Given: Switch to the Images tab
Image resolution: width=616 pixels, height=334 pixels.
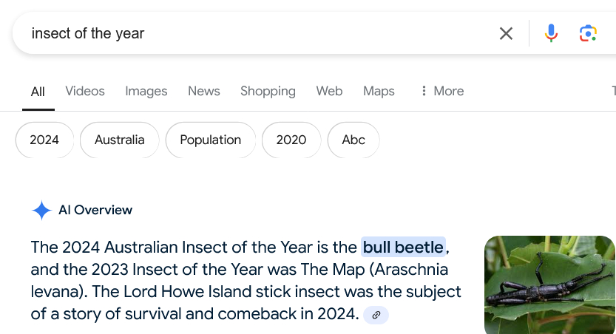Looking at the screenshot, I should click(x=146, y=91).
